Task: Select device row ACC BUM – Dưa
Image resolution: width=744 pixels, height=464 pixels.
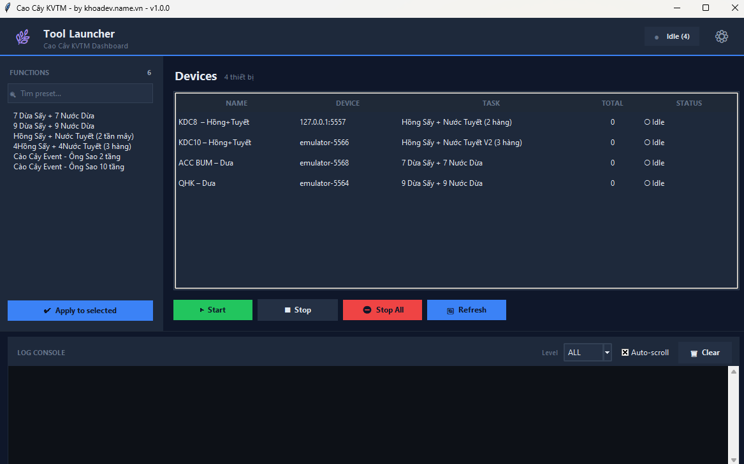Action: pos(456,163)
